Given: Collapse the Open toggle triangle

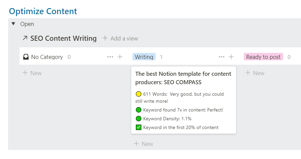Looking at the screenshot, I should [x=13, y=24].
